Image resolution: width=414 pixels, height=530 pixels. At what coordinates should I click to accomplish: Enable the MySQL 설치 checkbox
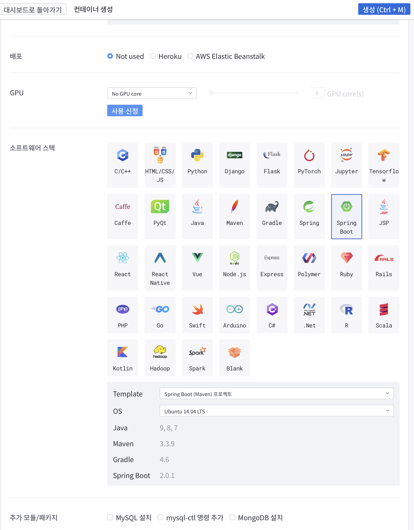coord(110,517)
